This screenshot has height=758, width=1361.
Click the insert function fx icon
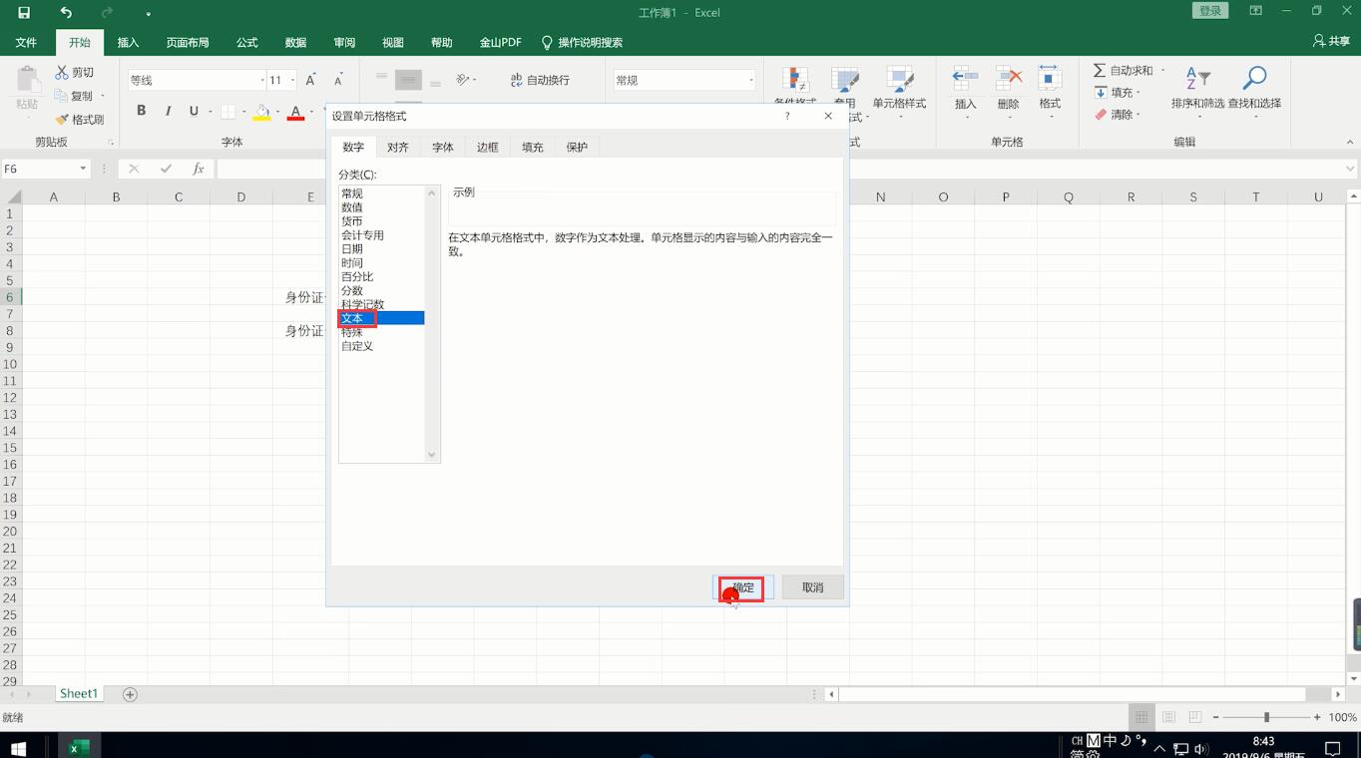click(199, 169)
